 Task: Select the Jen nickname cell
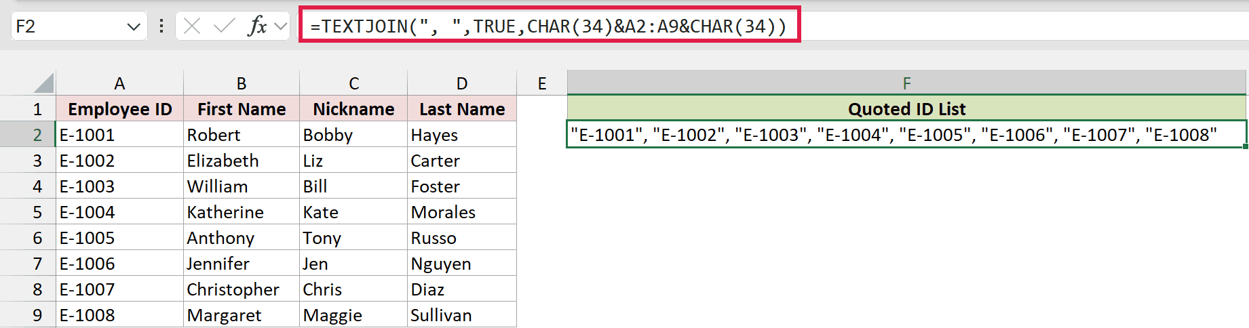(353, 264)
